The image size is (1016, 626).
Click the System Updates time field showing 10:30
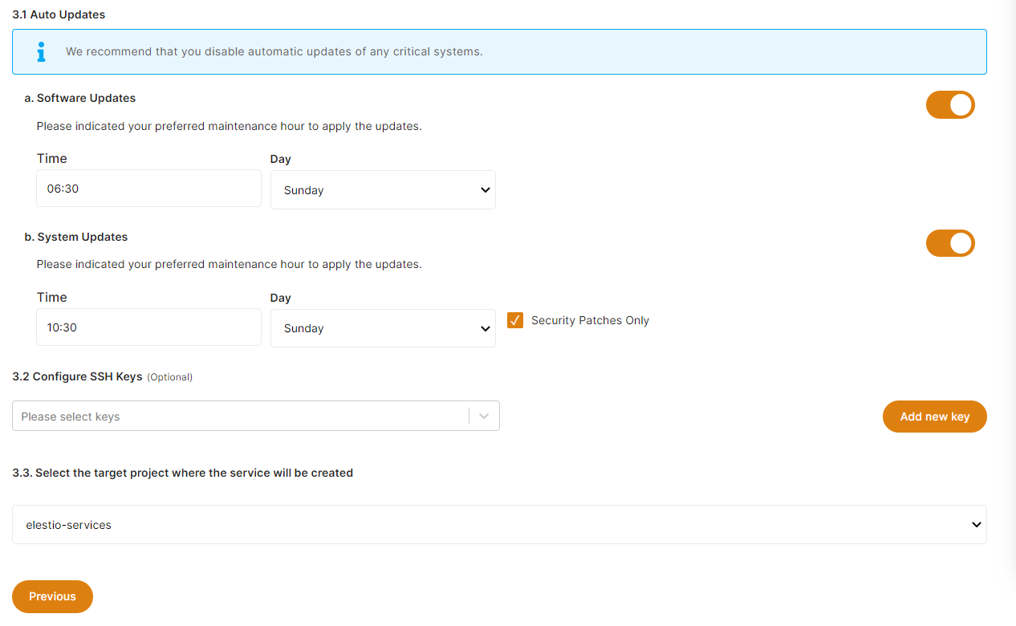coord(148,327)
